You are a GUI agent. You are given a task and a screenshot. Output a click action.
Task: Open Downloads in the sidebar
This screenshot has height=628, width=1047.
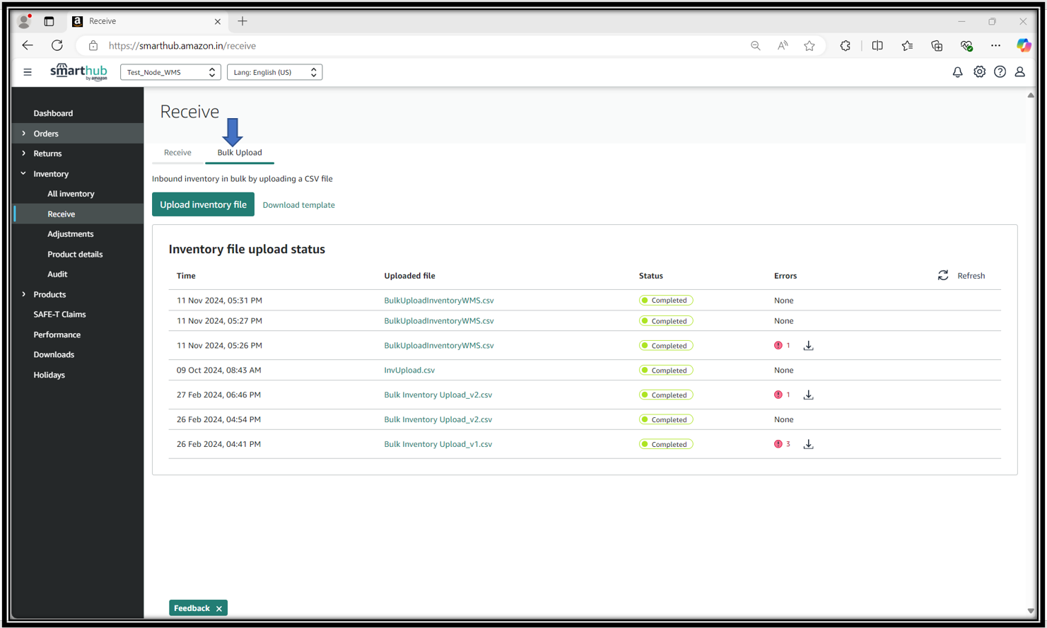point(54,354)
